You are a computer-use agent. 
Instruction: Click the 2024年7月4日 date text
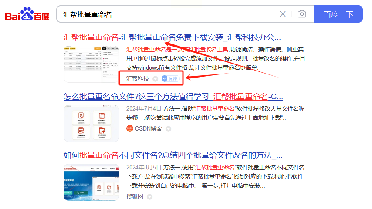[x=144, y=109]
